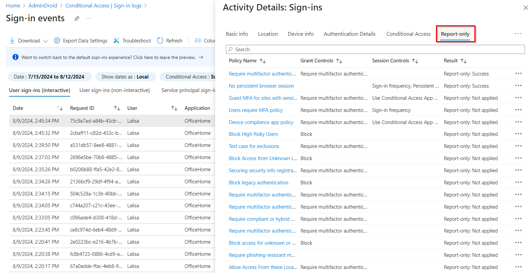Switch to the Conditional Access tab
The height and width of the screenshot is (273, 529).
click(x=408, y=34)
